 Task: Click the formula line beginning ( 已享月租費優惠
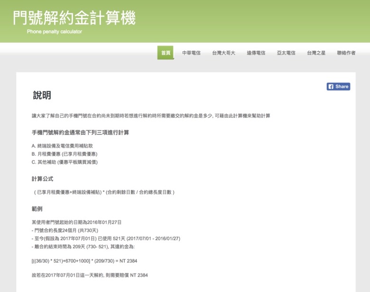click(104, 192)
